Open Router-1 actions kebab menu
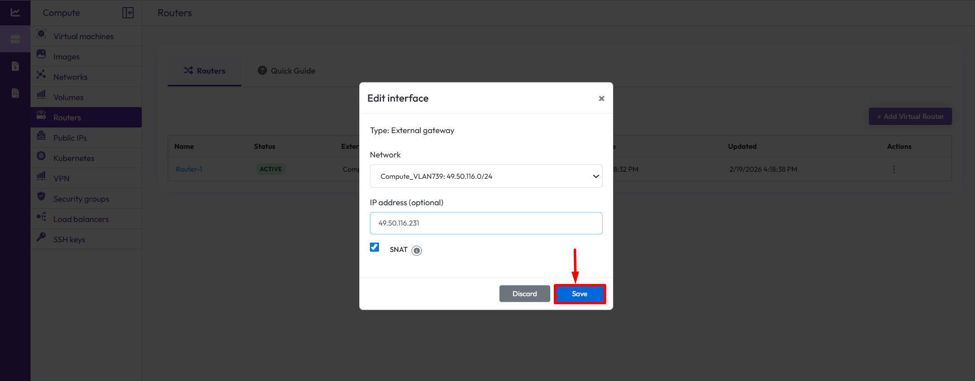975x381 pixels. (x=894, y=169)
